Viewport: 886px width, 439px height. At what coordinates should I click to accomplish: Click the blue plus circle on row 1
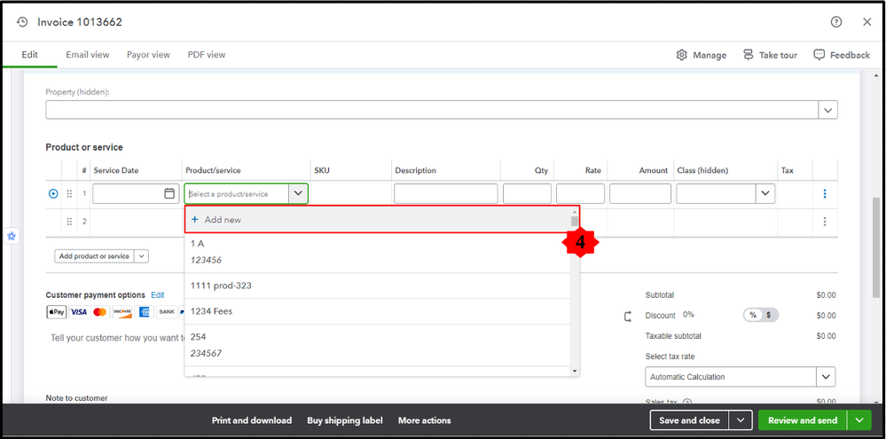tap(53, 194)
